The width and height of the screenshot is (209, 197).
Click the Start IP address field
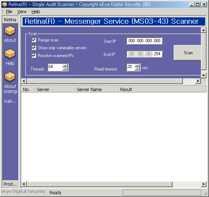coord(144,41)
